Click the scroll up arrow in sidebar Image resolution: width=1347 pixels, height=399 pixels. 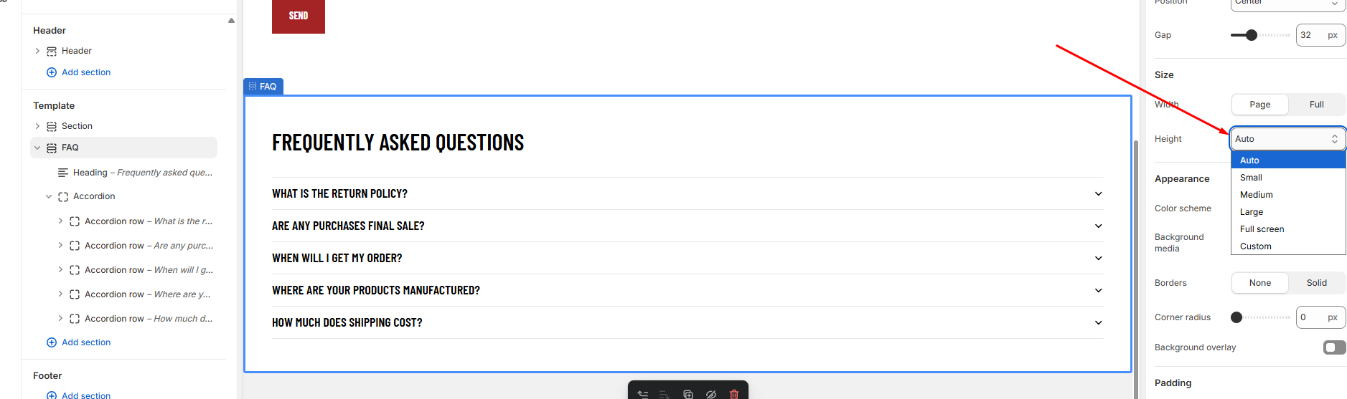(231, 21)
